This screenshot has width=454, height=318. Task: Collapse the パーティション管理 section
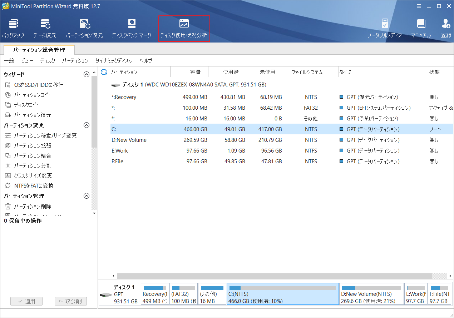[86, 196]
